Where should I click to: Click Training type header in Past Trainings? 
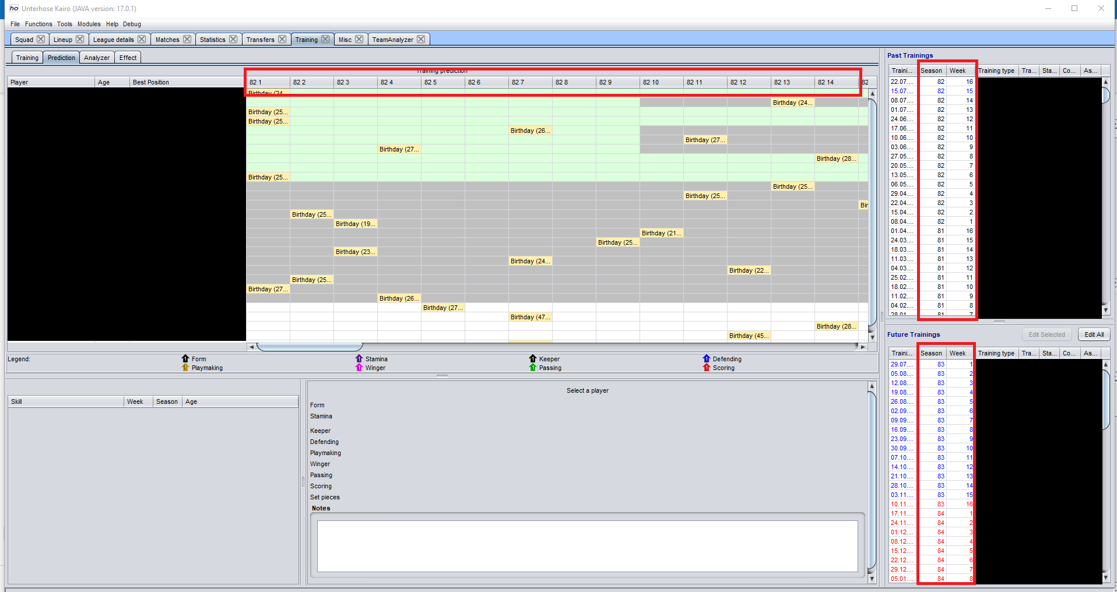pos(997,71)
